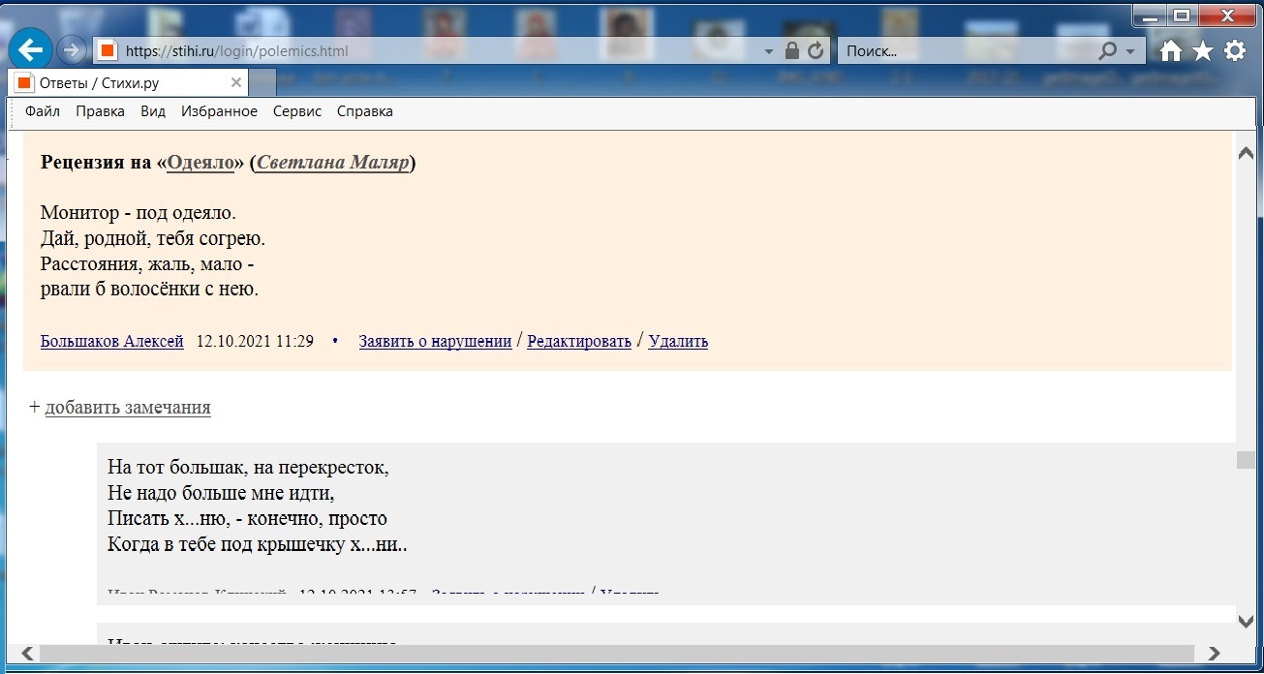Open the Избранное menu

219,111
